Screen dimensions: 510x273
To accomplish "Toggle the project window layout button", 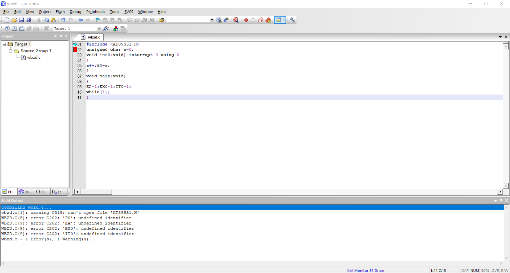I will 278,20.
